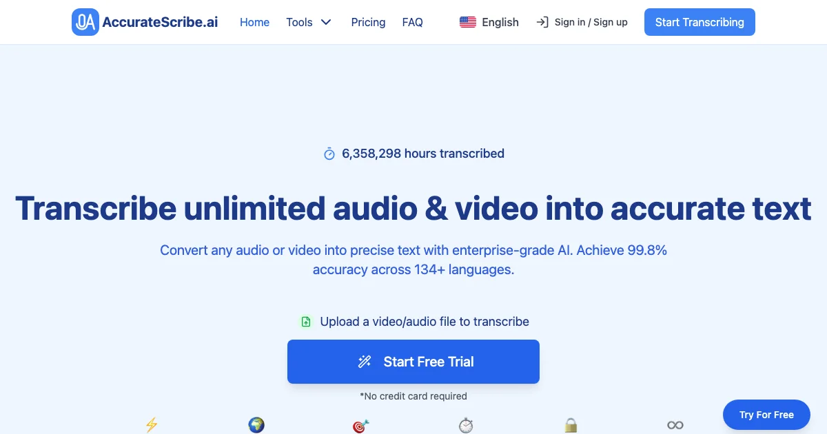Click the AccurateScribe.ai brand name text
The image size is (827, 434).
(160, 22)
